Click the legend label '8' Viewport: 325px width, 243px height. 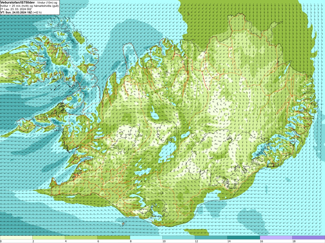pyautogui.click(x=131, y=241)
